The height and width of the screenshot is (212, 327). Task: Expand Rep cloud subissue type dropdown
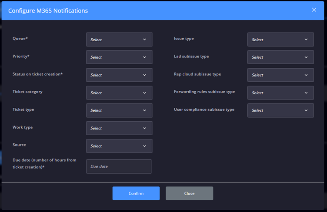280,75
